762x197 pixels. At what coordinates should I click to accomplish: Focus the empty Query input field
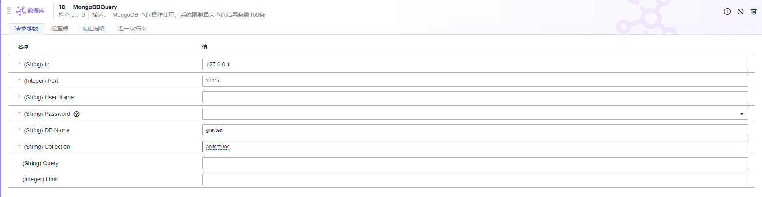[x=475, y=163]
